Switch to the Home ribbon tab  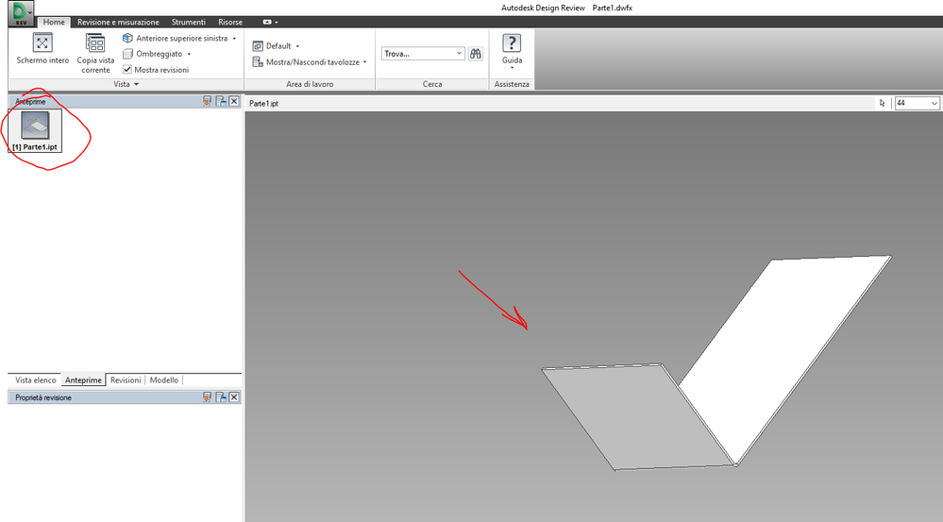[54, 22]
